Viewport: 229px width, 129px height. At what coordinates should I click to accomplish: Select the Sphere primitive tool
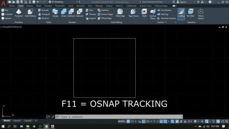point(6,18)
